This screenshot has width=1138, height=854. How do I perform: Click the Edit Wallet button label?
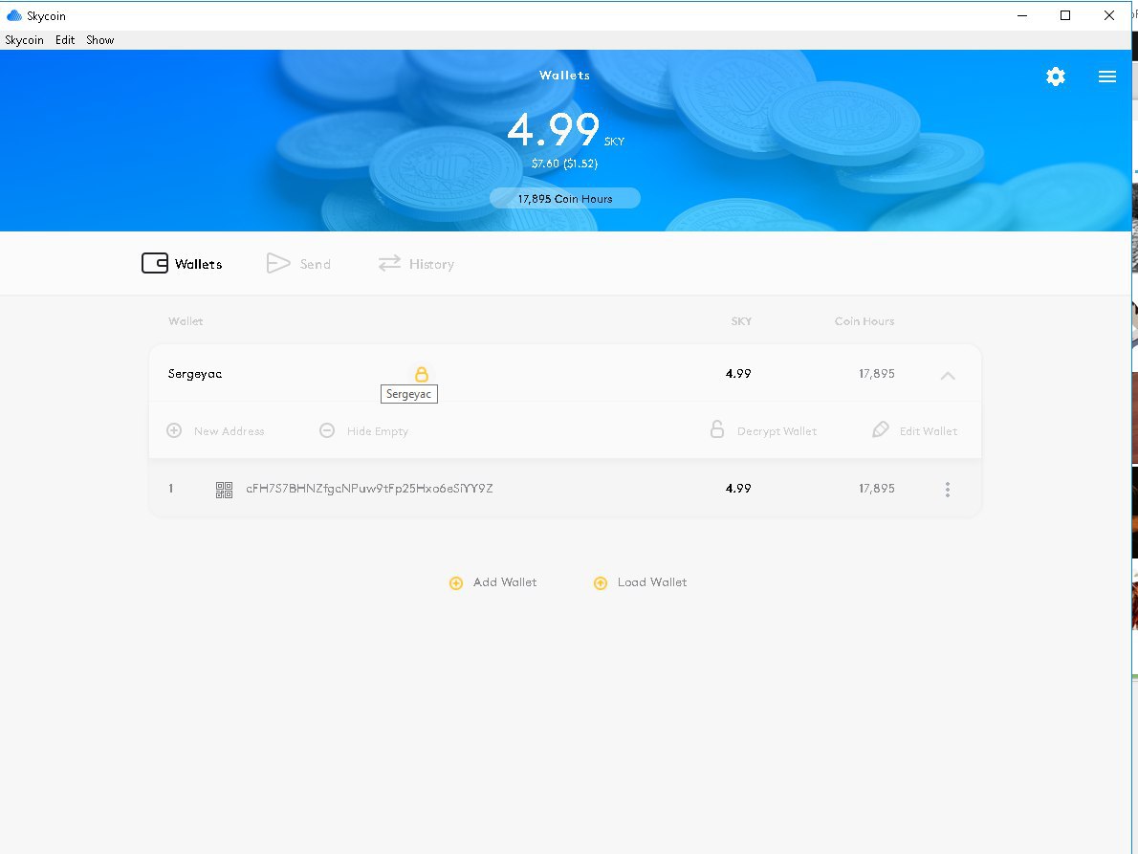coord(929,431)
